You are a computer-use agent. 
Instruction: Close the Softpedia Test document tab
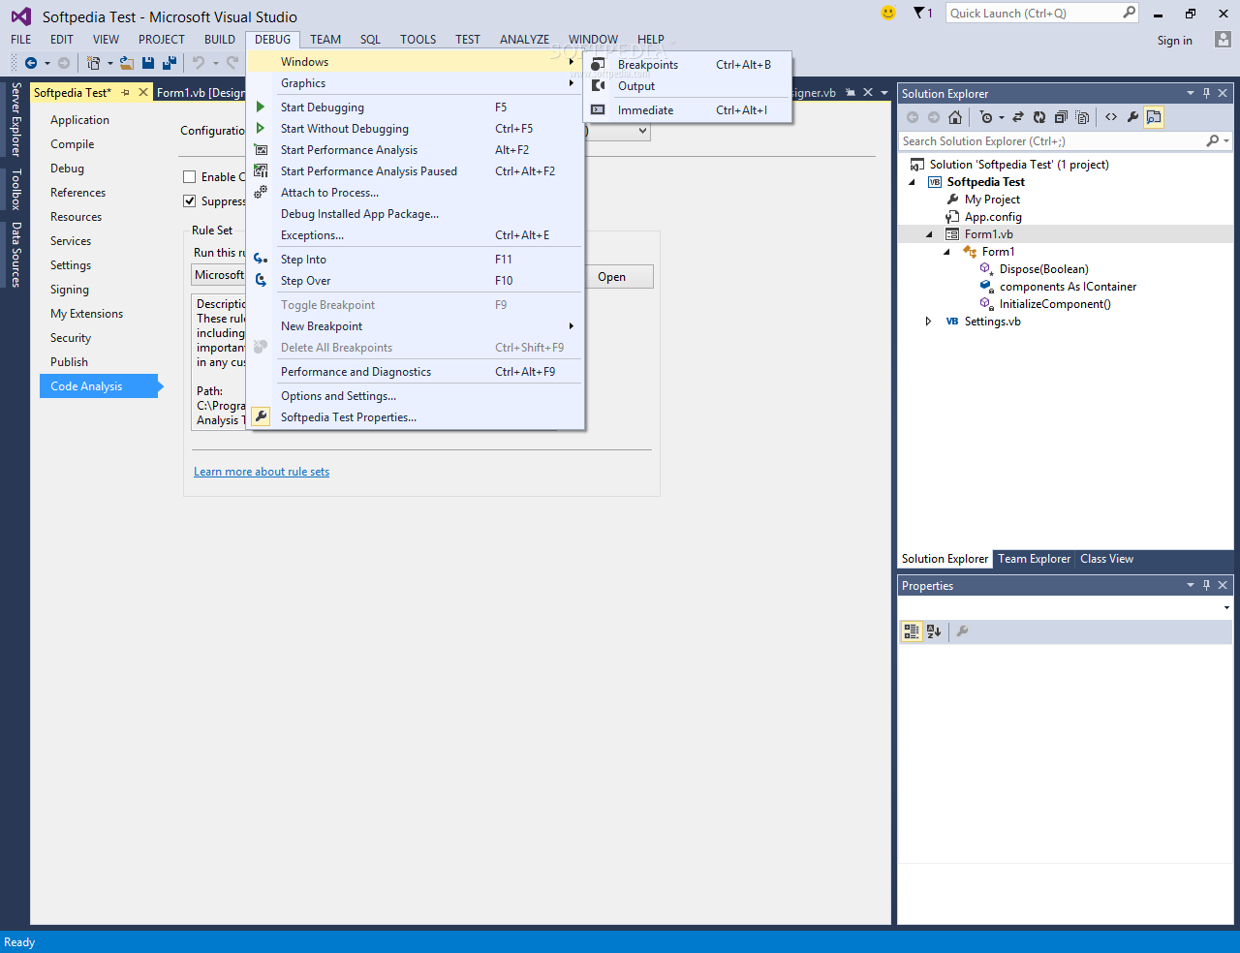click(143, 92)
